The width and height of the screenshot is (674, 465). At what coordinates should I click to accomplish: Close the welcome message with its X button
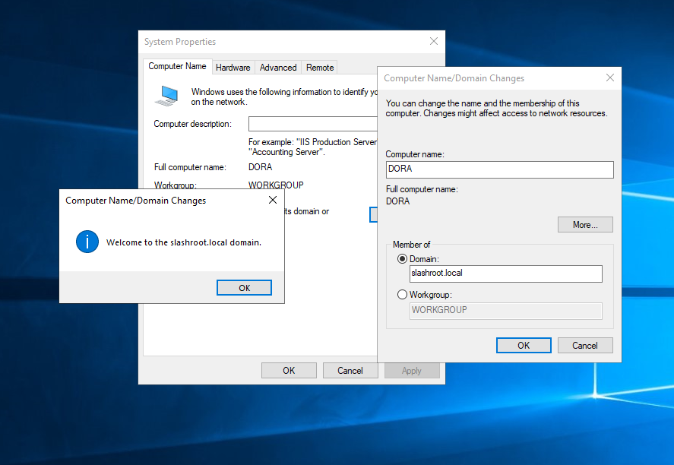[x=273, y=201]
